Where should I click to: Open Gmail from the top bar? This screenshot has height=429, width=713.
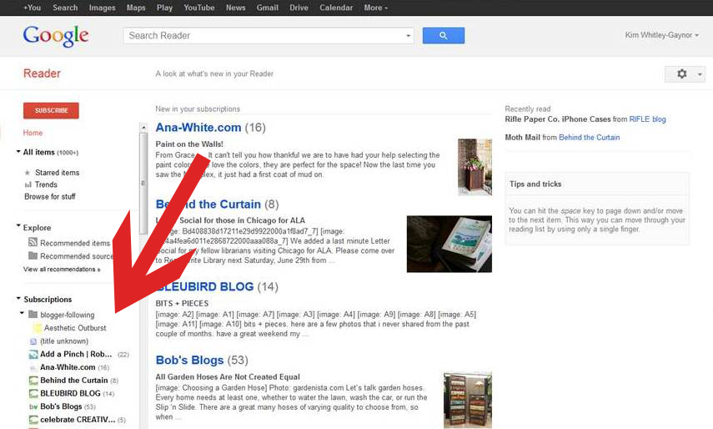(268, 8)
